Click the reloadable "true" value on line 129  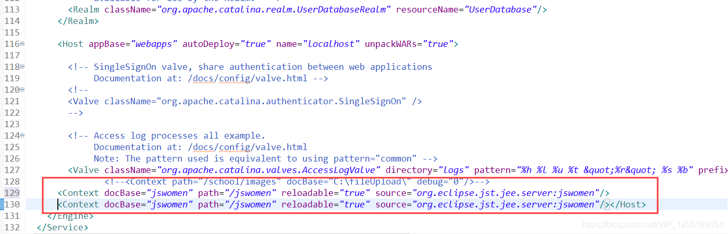point(354,193)
